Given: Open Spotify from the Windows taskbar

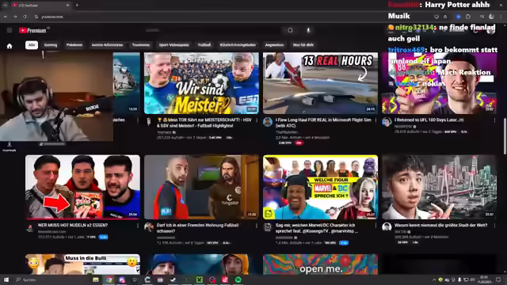Looking at the screenshot, I should 238,279.
